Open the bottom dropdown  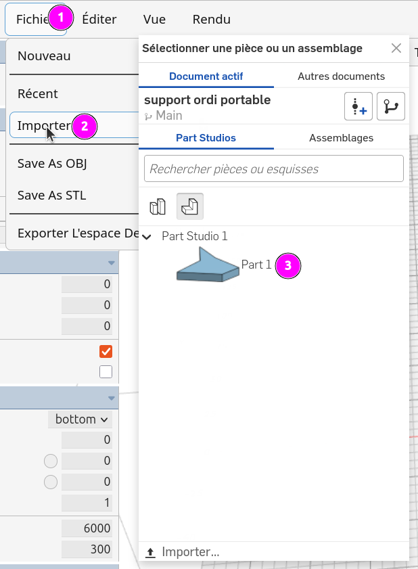click(80, 419)
